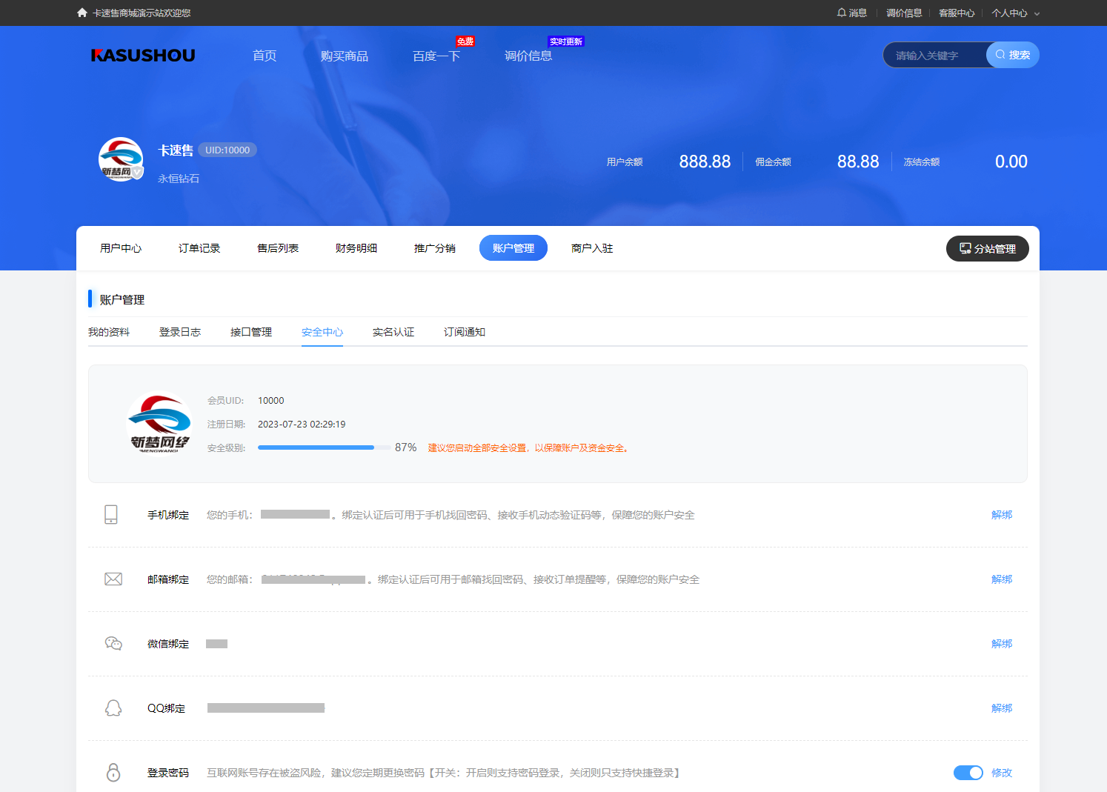The height and width of the screenshot is (792, 1107).
Task: Switch to the 推广分销 tab
Action: pos(435,248)
